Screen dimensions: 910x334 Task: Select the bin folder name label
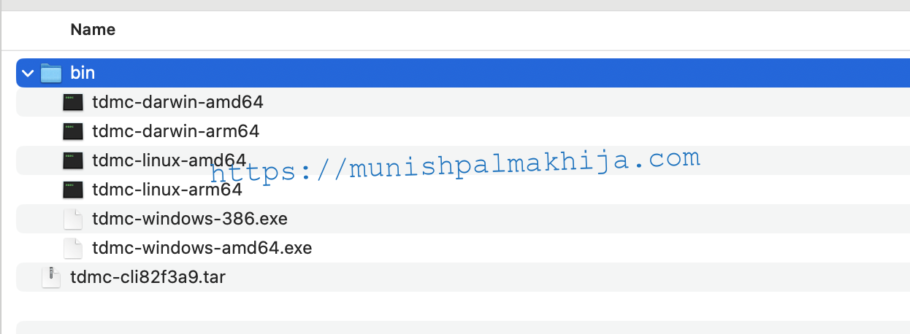click(x=83, y=73)
